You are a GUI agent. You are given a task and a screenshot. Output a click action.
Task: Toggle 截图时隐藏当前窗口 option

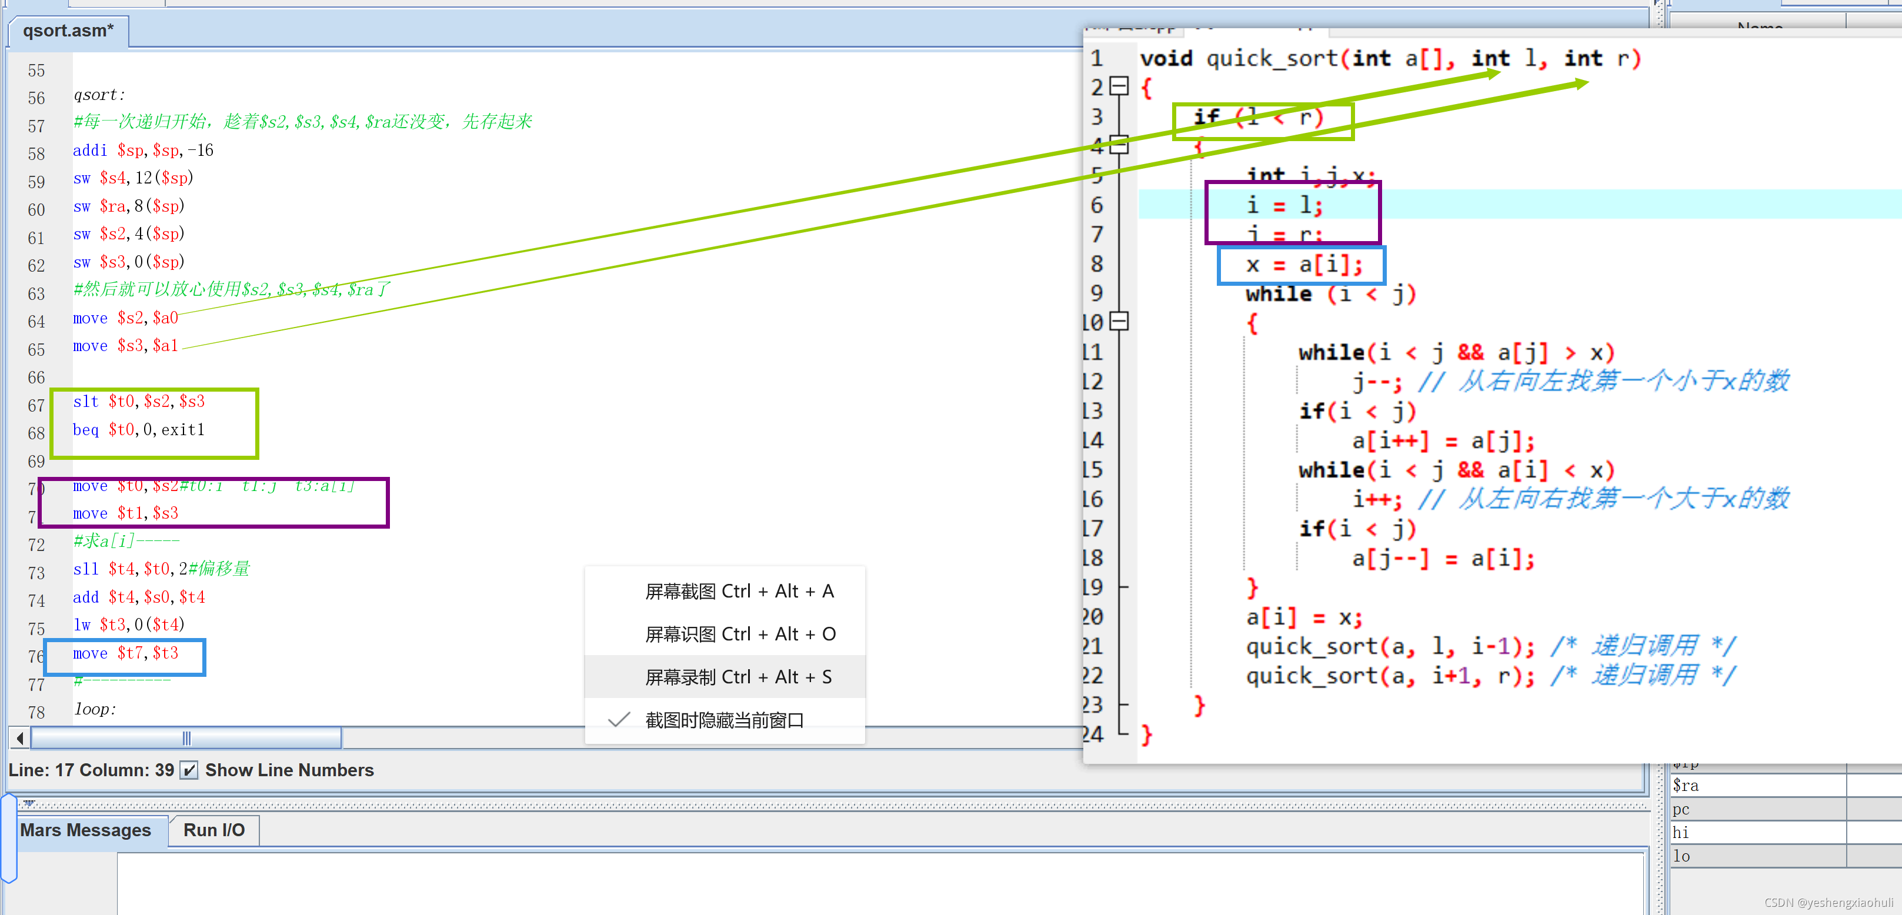tap(725, 720)
